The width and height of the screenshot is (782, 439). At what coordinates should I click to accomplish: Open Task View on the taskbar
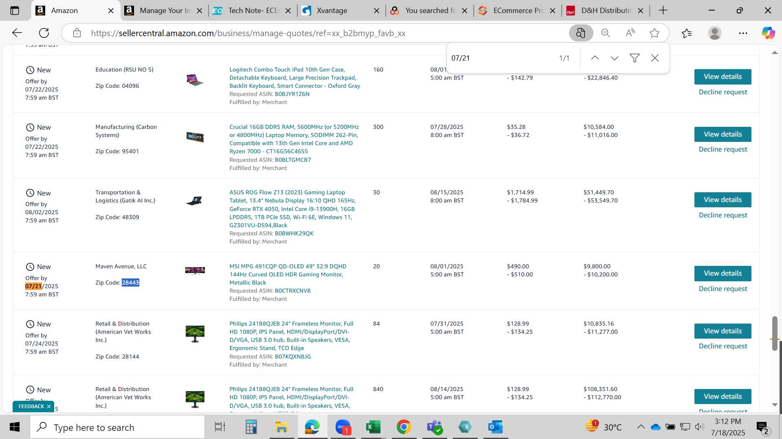click(220, 427)
